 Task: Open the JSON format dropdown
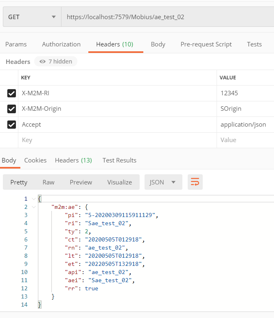point(162,182)
